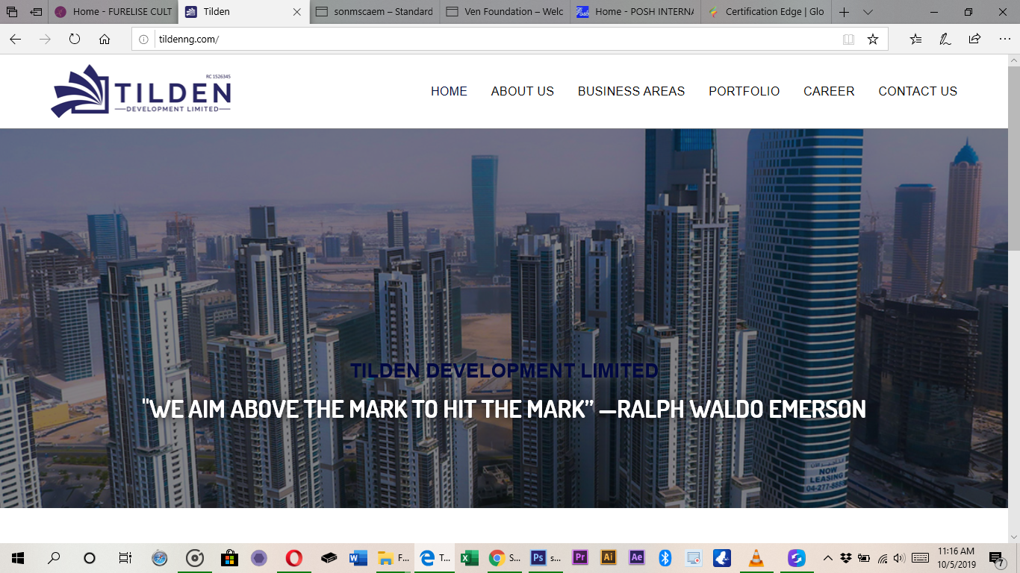Share this page
1020x573 pixels.
(974, 40)
